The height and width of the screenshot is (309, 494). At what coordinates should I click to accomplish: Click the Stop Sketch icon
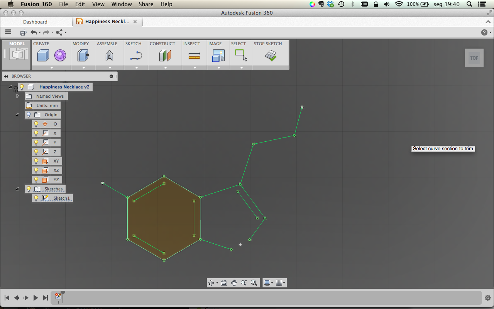(x=271, y=56)
